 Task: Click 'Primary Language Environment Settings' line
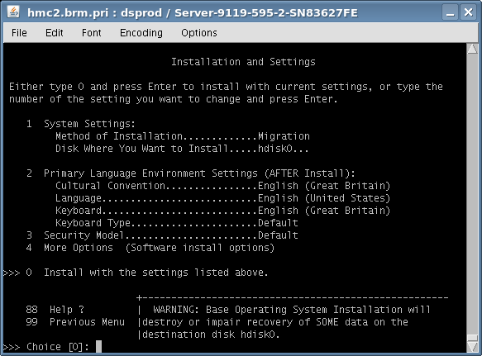click(191, 173)
